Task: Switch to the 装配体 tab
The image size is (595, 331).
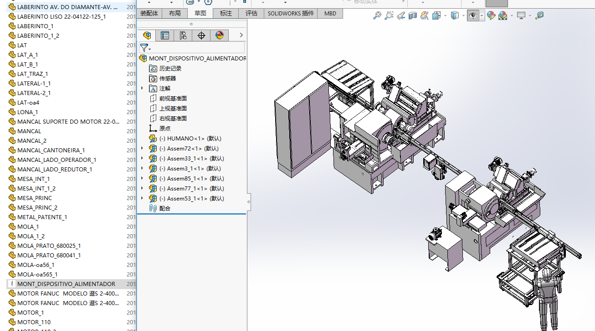Action: coord(149,13)
